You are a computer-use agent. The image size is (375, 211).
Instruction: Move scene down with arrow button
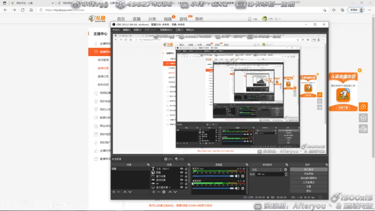pos(130,192)
